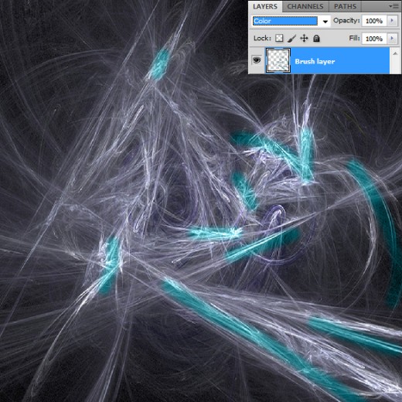
Task: Switch to the Channels tab
Action: tap(305, 6)
